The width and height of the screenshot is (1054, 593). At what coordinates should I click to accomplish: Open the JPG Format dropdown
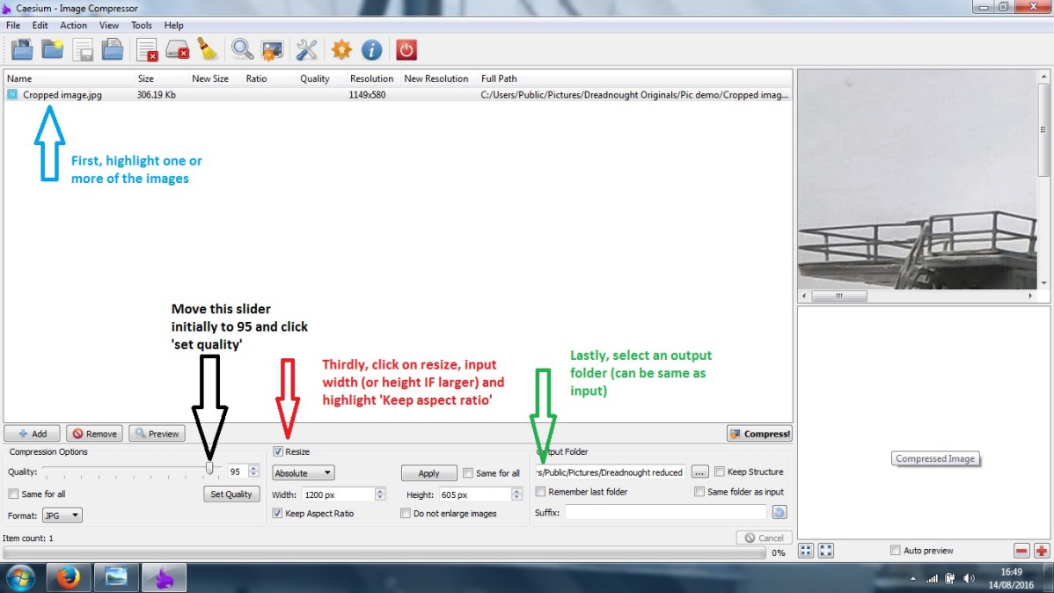[62, 515]
